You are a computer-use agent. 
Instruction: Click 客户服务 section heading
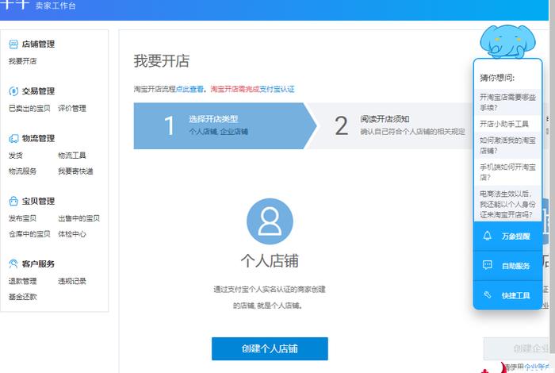coord(38,264)
